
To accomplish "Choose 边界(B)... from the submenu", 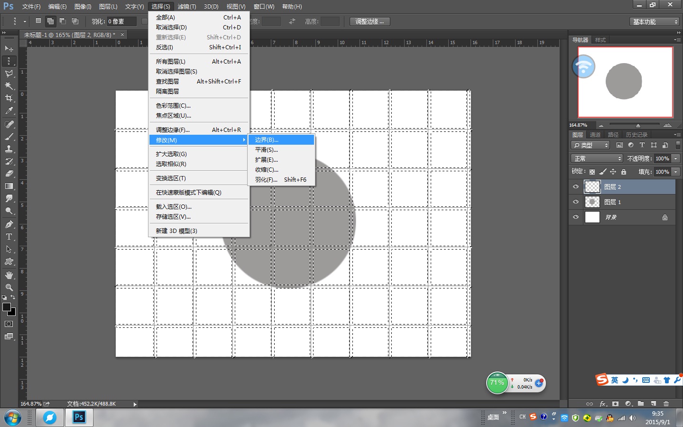I will [x=281, y=140].
